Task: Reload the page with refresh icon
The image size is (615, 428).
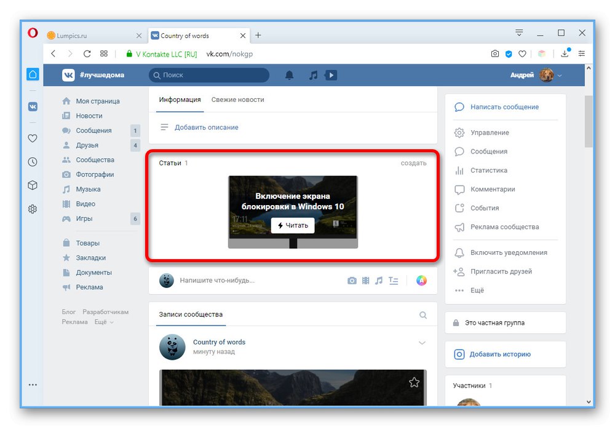Action: pyautogui.click(x=87, y=53)
